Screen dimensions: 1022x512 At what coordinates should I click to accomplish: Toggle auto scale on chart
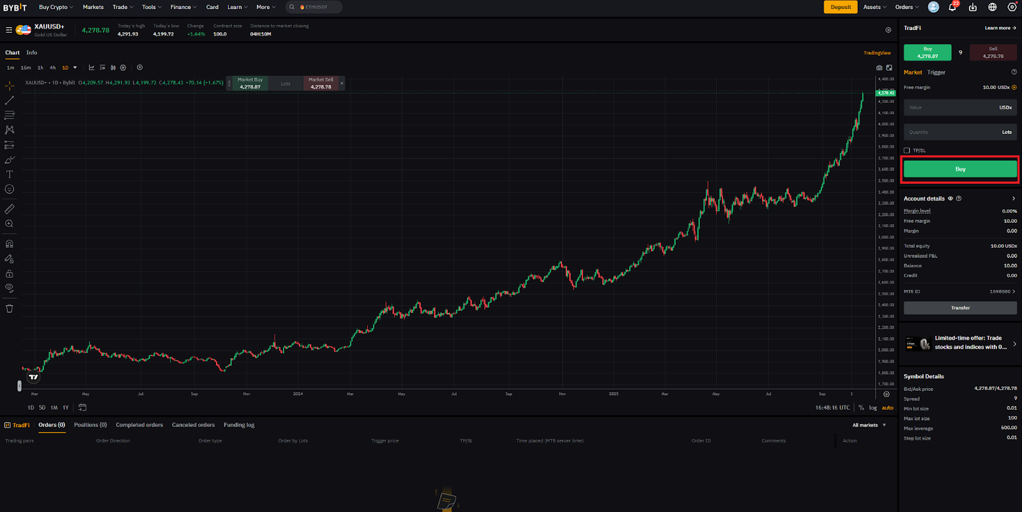[888, 408]
